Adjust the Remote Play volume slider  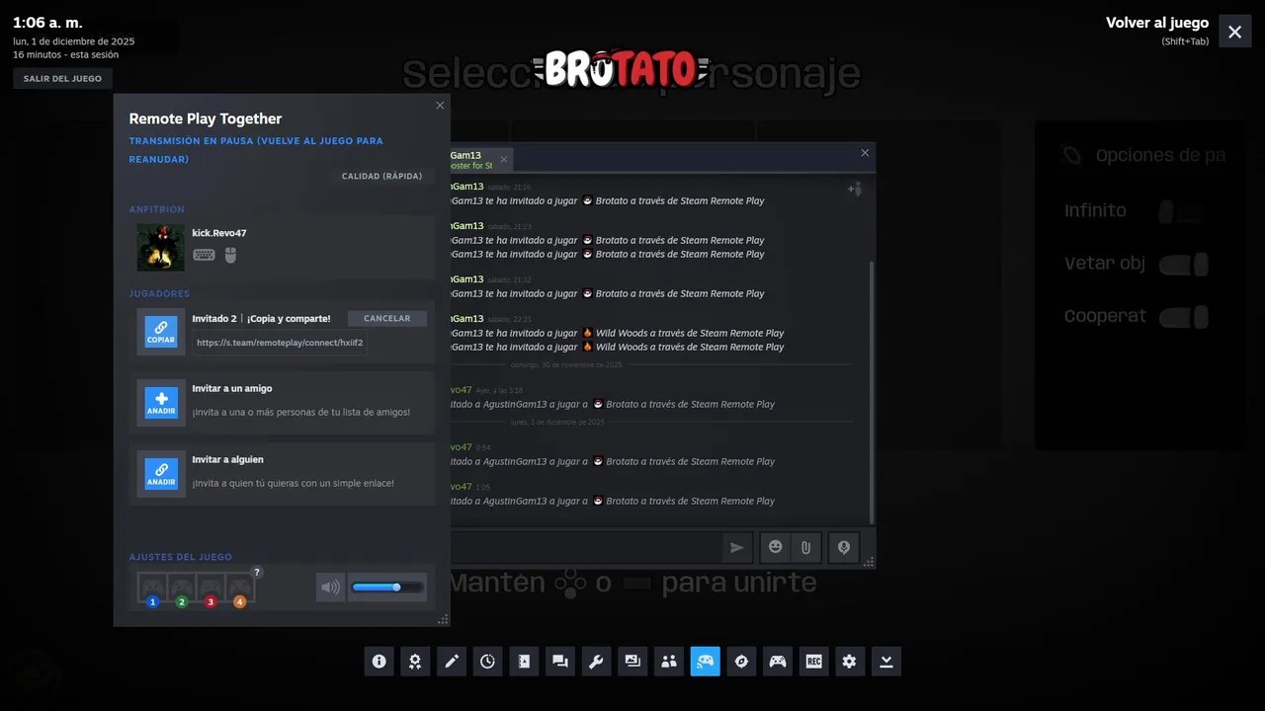pyautogui.click(x=387, y=588)
